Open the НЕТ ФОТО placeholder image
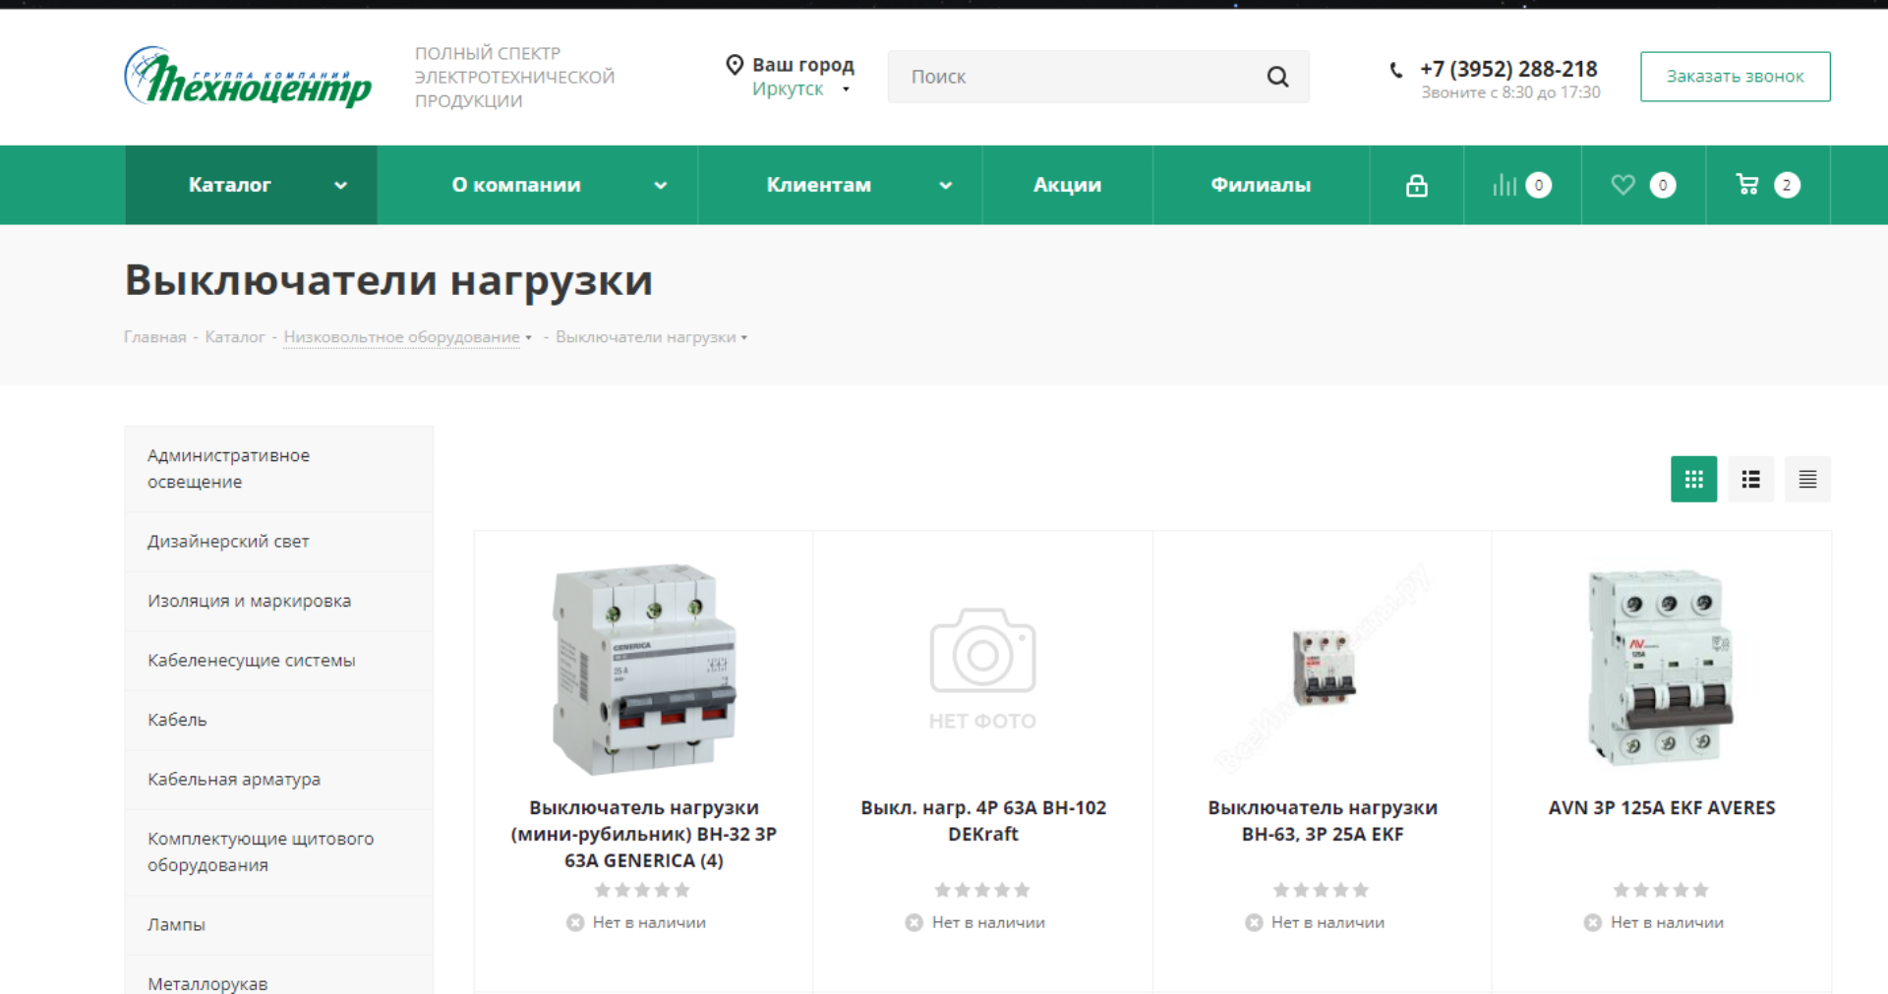This screenshot has width=1888, height=994. click(x=982, y=670)
